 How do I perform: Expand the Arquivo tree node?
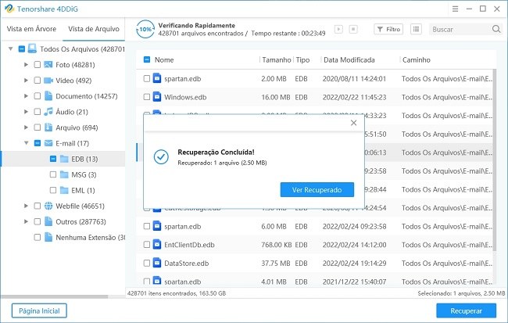click(x=27, y=127)
